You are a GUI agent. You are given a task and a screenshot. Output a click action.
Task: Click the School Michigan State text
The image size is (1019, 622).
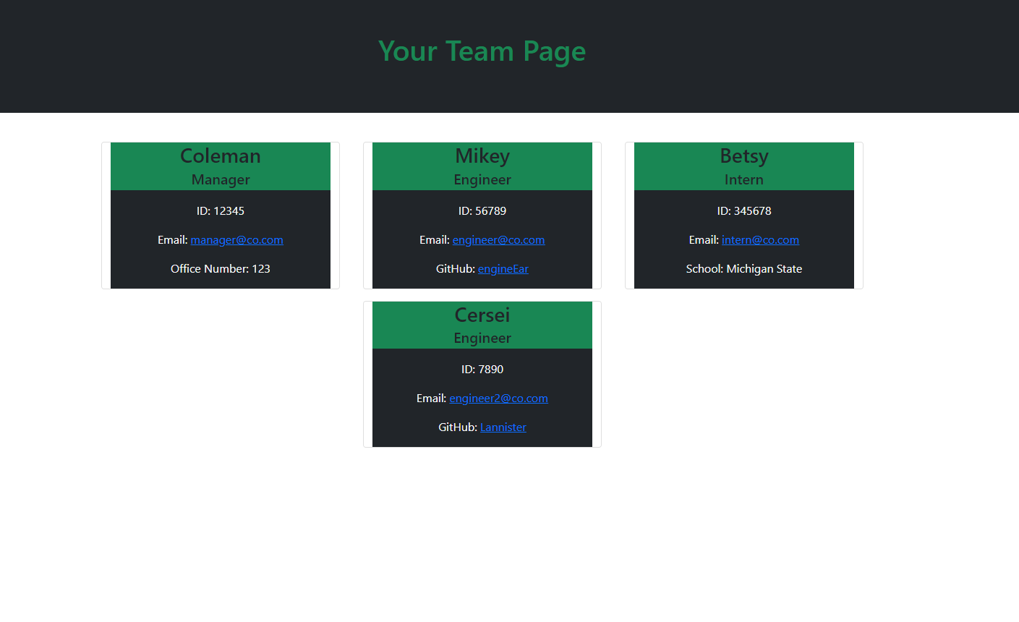743,268
